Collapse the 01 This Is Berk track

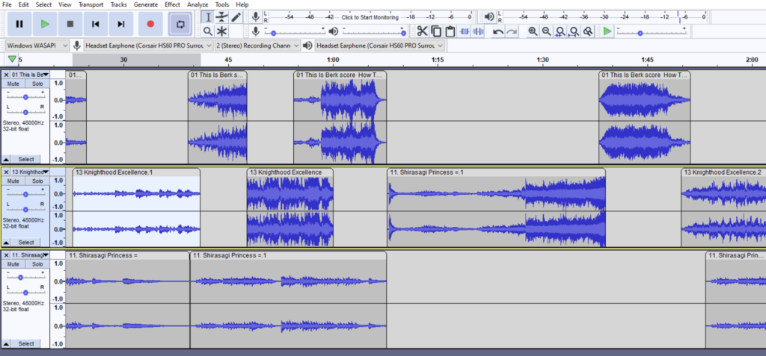6,159
